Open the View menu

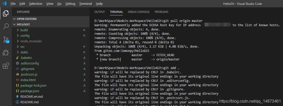point(50,4)
